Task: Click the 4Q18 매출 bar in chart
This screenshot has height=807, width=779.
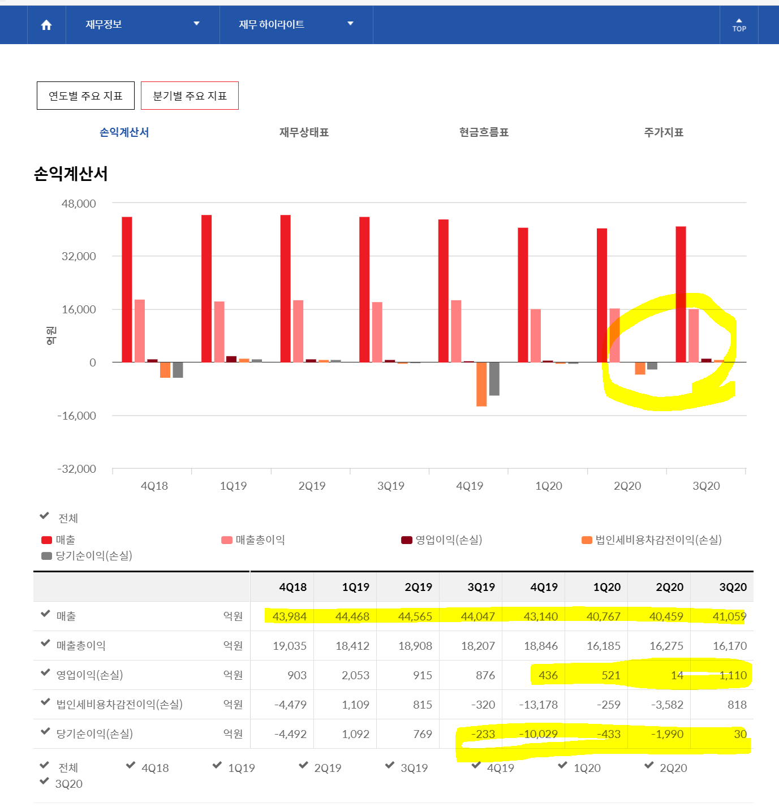Action: coord(127,290)
